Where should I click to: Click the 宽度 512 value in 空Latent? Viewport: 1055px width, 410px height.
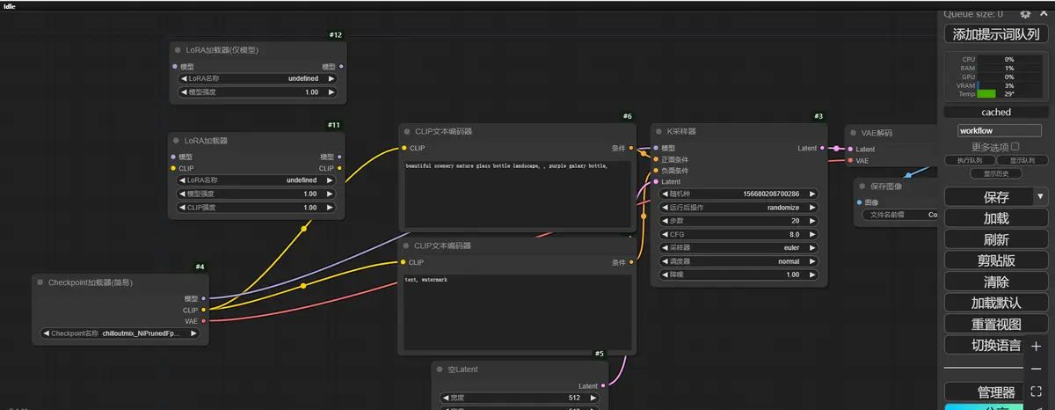573,397
